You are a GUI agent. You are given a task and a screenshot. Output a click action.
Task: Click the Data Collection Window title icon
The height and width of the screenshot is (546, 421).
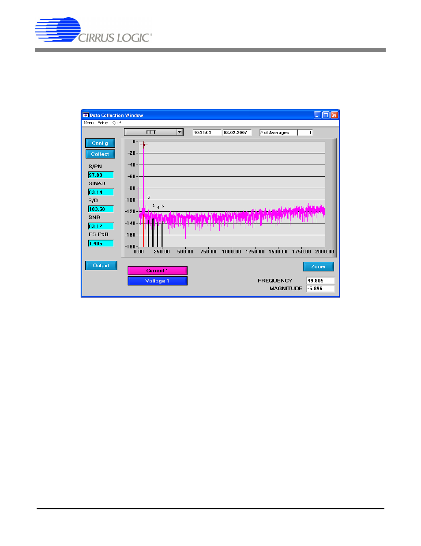click(x=86, y=115)
